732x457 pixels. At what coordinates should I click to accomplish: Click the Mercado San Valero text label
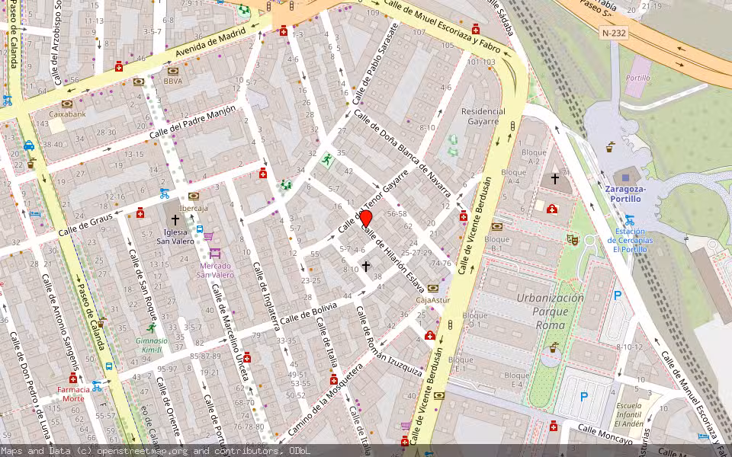(215, 270)
